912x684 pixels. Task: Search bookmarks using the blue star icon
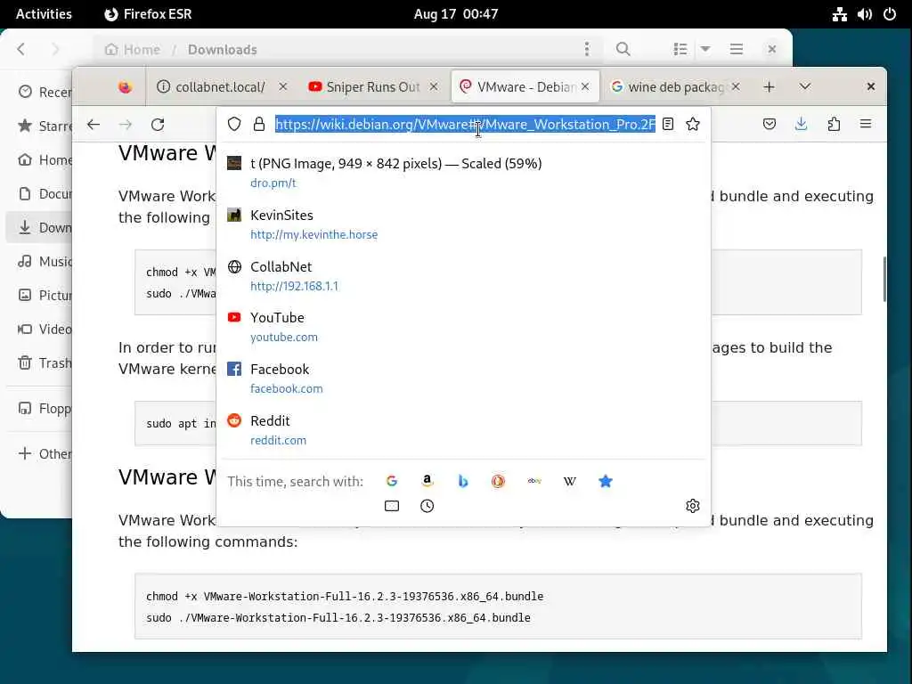point(605,481)
